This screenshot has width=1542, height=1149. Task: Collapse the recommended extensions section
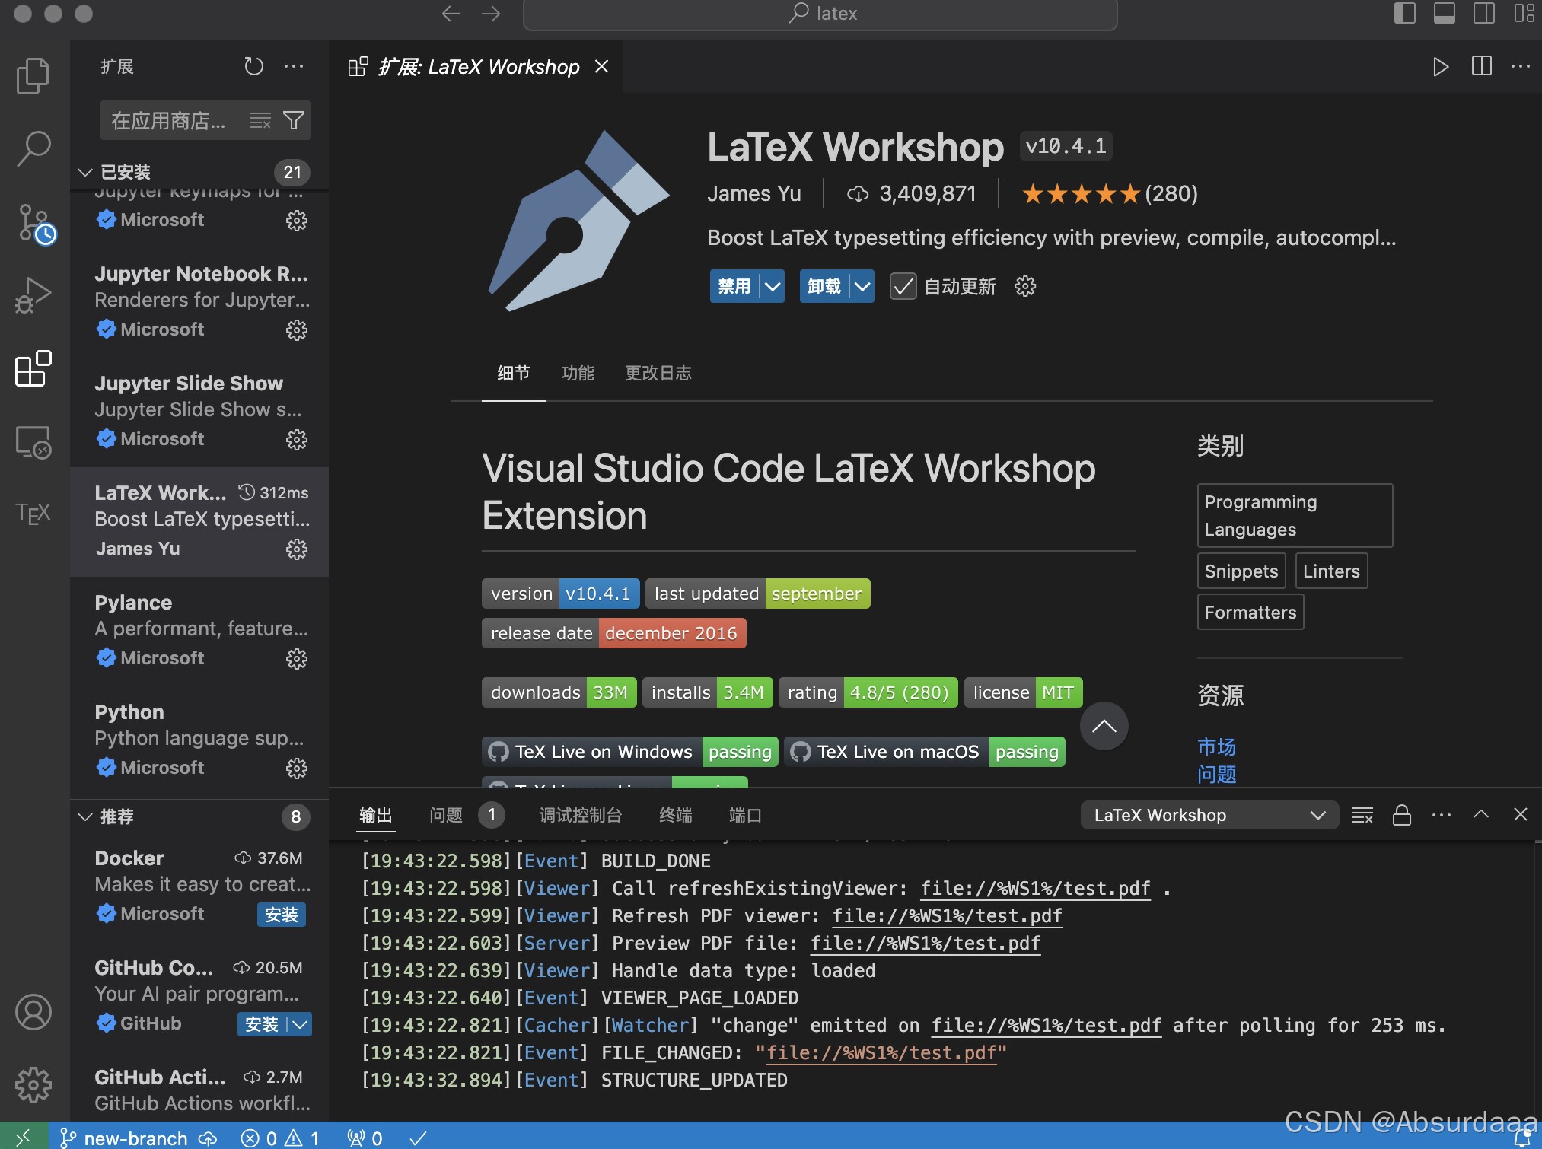click(85, 816)
